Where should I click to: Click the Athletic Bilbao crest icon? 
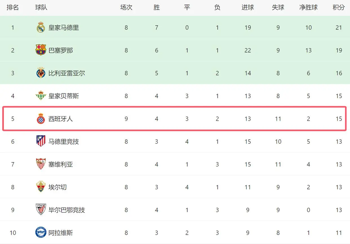point(41,210)
